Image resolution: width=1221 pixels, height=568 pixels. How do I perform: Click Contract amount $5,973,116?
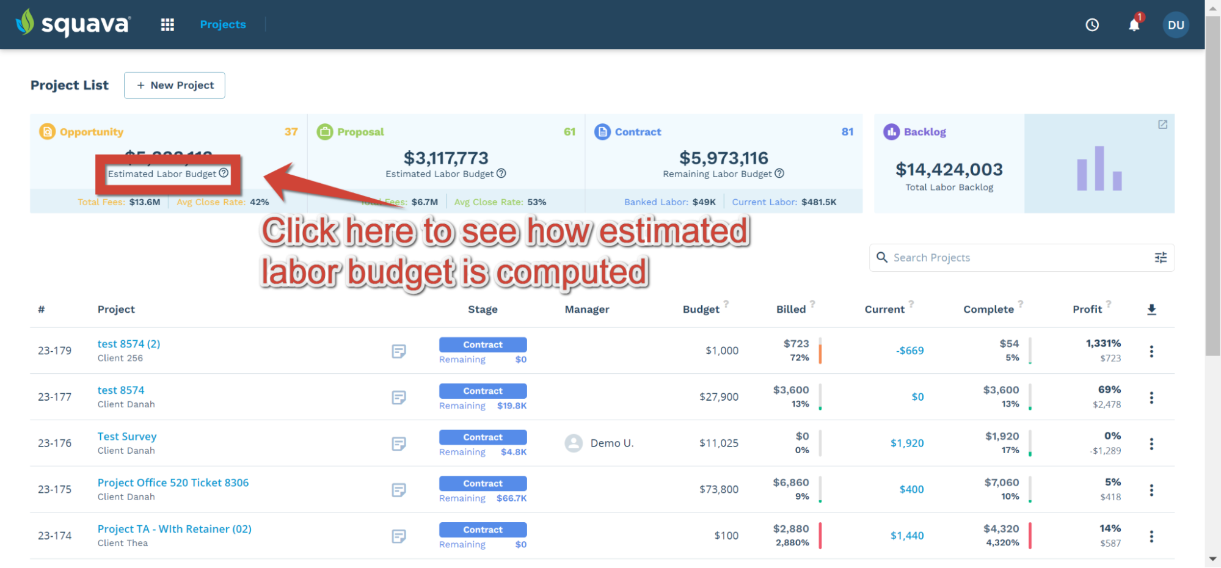724,158
